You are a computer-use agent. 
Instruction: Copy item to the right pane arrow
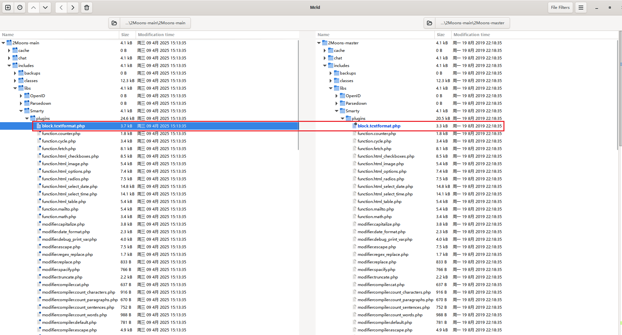pyautogui.click(x=73, y=8)
